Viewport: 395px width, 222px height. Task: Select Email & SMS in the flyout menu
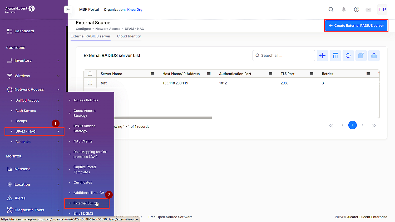(x=83, y=214)
